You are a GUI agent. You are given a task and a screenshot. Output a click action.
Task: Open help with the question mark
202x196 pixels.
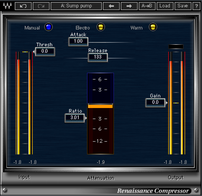(x=196, y=6)
